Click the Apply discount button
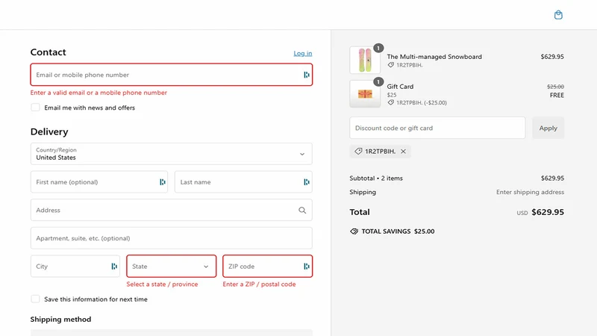This screenshot has width=597, height=336. 548,128
